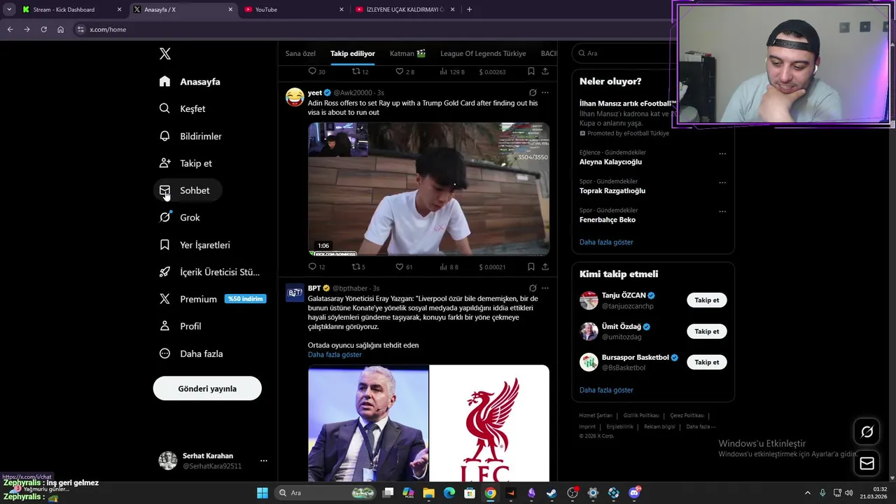Open account menu dots beside Serhat Karahan
Image resolution: width=896 pixels, height=504 pixels.
[264, 461]
